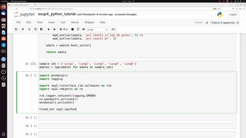
Task: Open the Edit menu
Action: point(28,22)
